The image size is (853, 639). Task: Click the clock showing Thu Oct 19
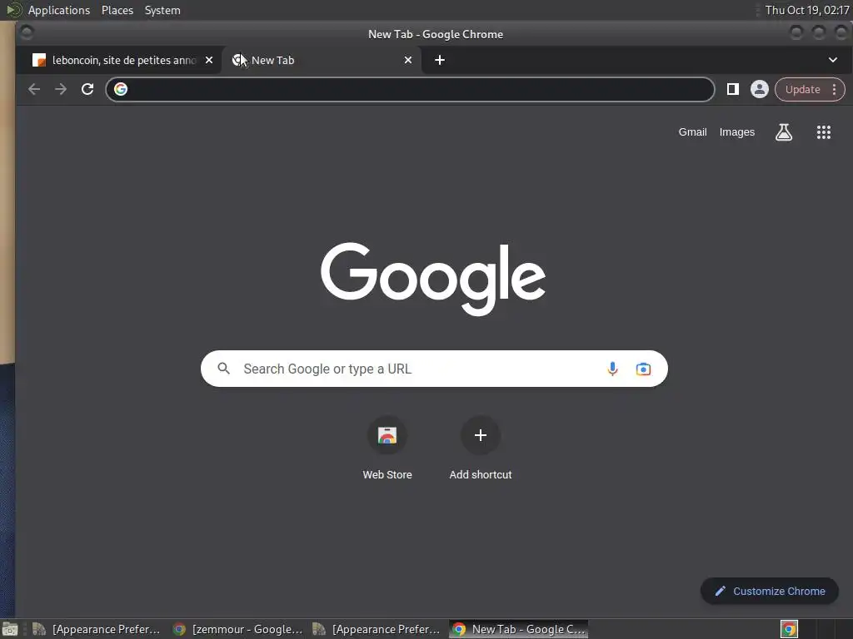[806, 10]
